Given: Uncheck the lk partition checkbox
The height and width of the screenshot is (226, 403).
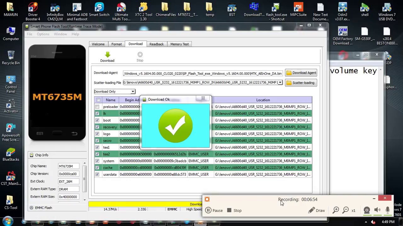Looking at the screenshot, I should tap(97, 114).
